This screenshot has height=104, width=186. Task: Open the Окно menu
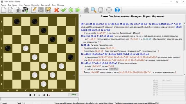[53, 5]
